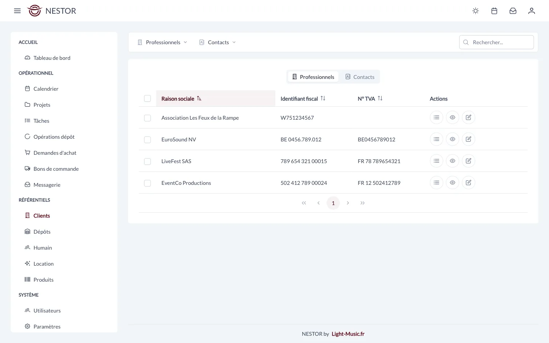This screenshot has height=343, width=549.
Task: Edit the EventCo Productions record
Action: (469, 183)
